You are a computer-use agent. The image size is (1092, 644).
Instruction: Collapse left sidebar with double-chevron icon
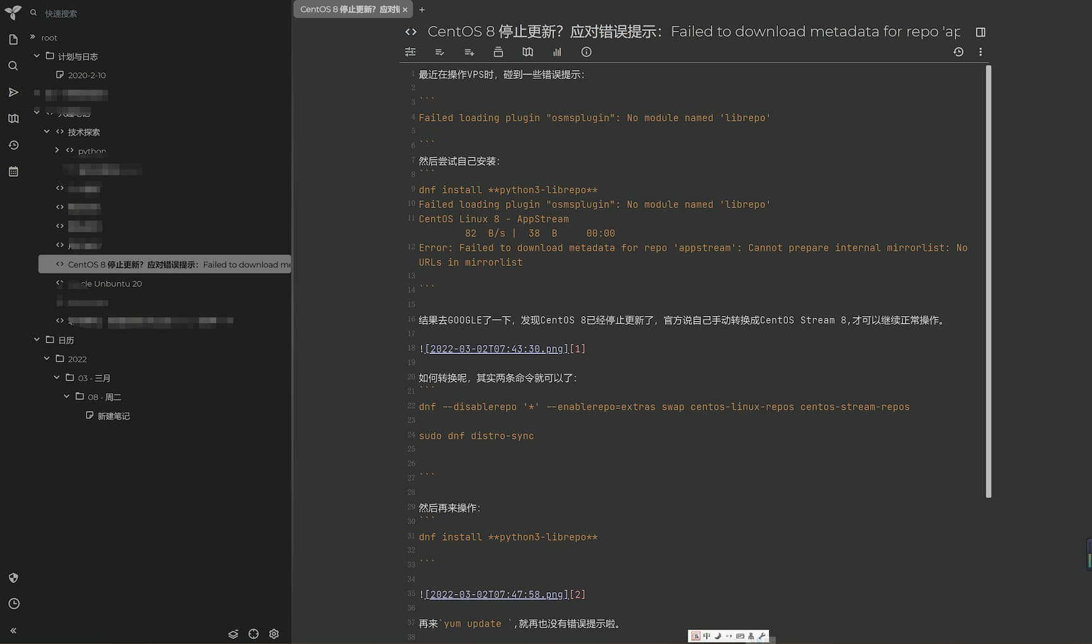13,631
